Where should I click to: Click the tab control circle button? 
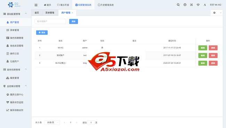(x=214, y=13)
